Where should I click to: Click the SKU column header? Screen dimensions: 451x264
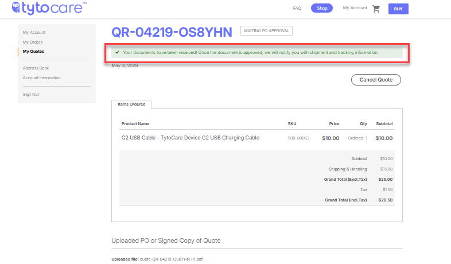click(292, 123)
